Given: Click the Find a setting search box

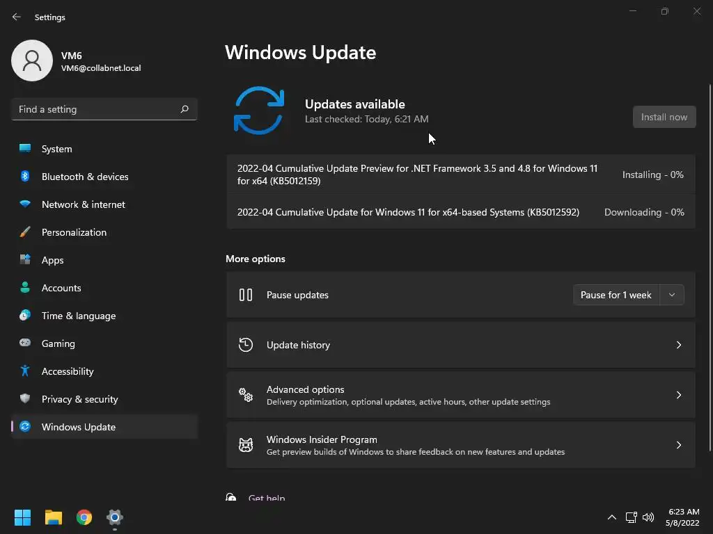Looking at the screenshot, I should pyautogui.click(x=97, y=109).
